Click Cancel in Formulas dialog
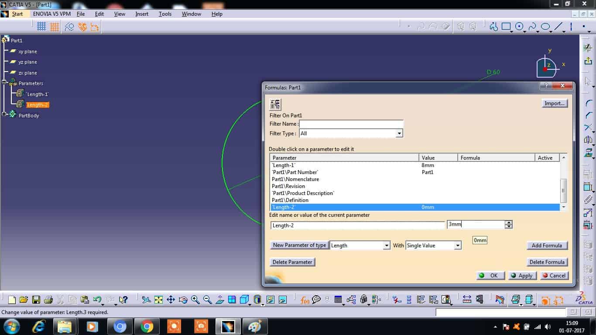The width and height of the screenshot is (596, 335). (554, 276)
